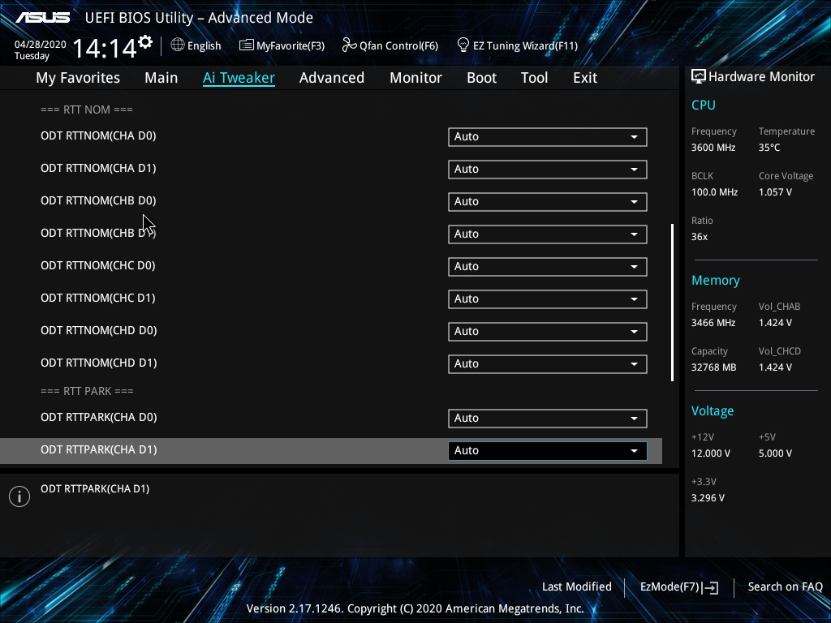This screenshot has height=623, width=831.
Task: Click the info icon in help area
Action: click(x=19, y=496)
